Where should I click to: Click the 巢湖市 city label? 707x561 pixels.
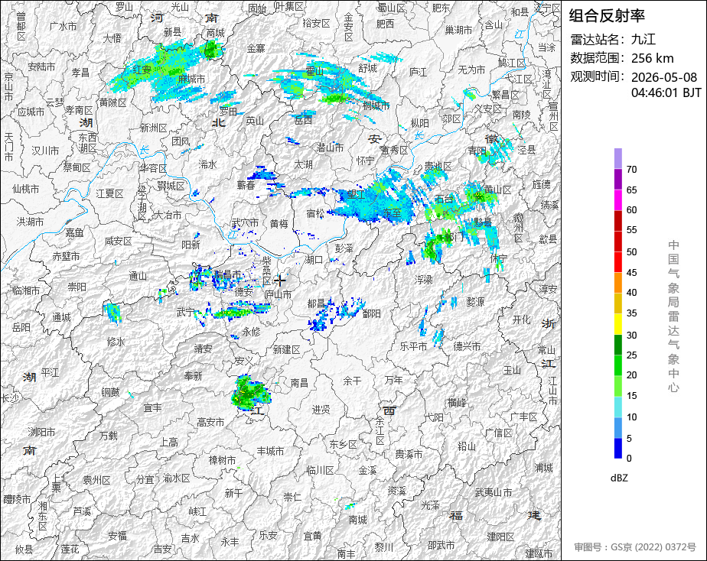[458, 30]
